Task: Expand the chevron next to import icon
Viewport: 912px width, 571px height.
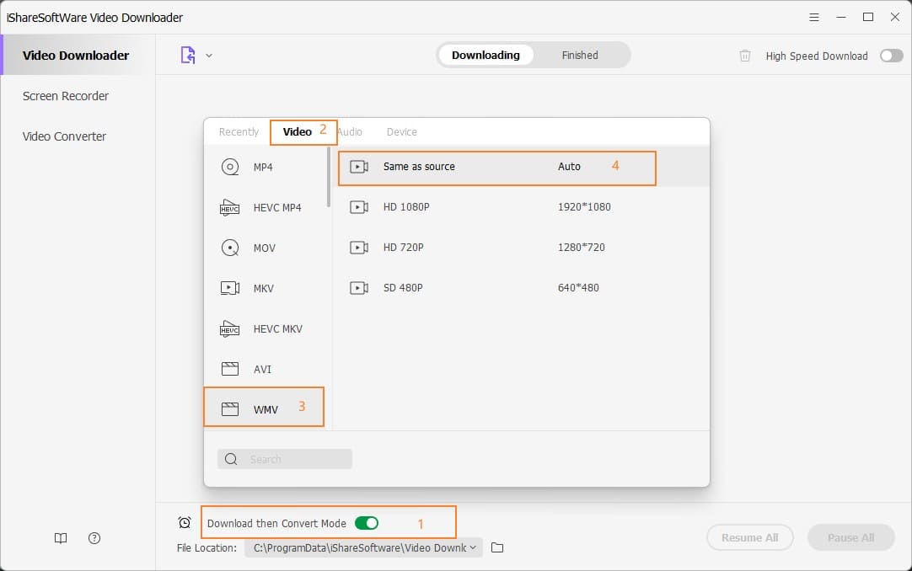Action: click(208, 56)
